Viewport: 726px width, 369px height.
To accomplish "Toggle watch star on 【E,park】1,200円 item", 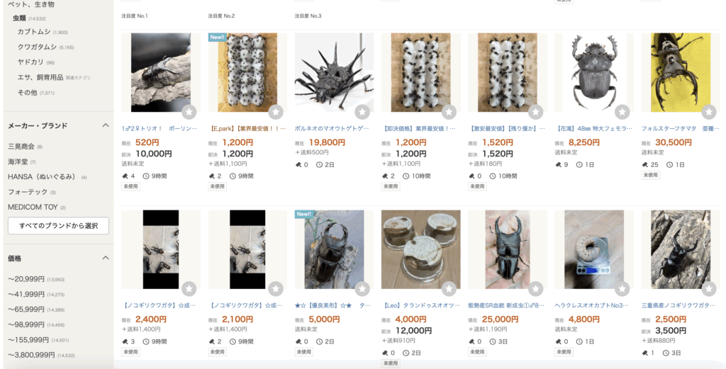I will pos(276,112).
